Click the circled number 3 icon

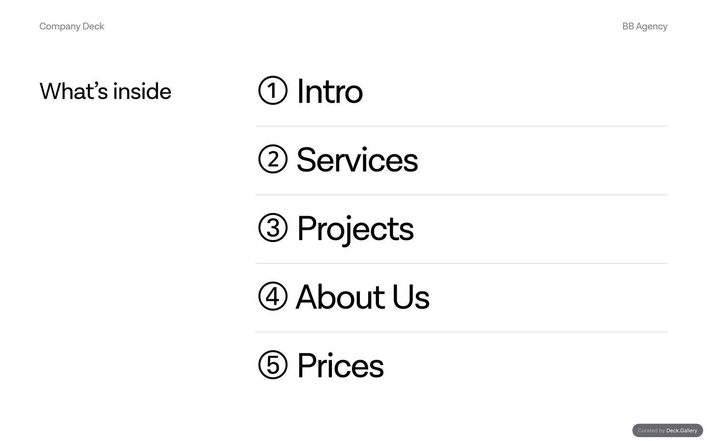click(272, 228)
